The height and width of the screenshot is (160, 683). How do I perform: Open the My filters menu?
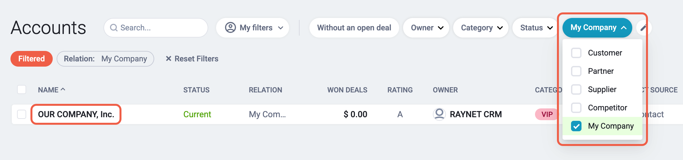[252, 28]
